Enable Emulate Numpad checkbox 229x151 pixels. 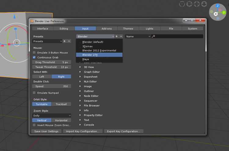34,93
